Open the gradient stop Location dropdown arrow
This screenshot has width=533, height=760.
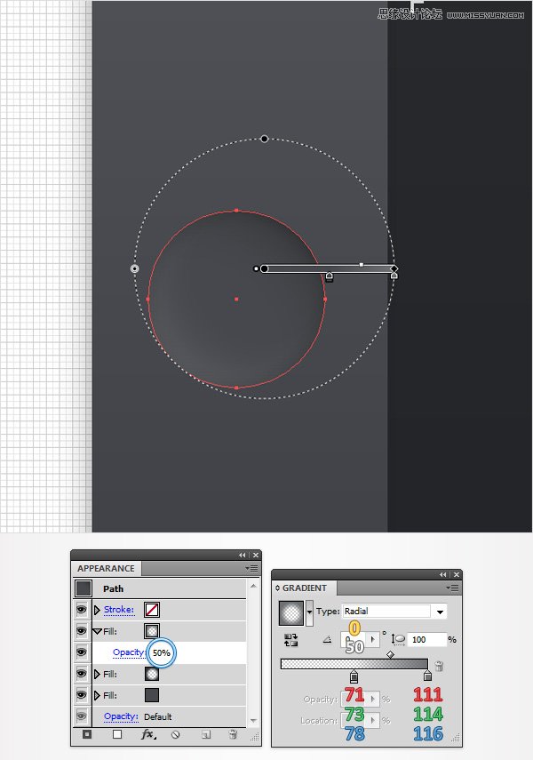point(372,720)
